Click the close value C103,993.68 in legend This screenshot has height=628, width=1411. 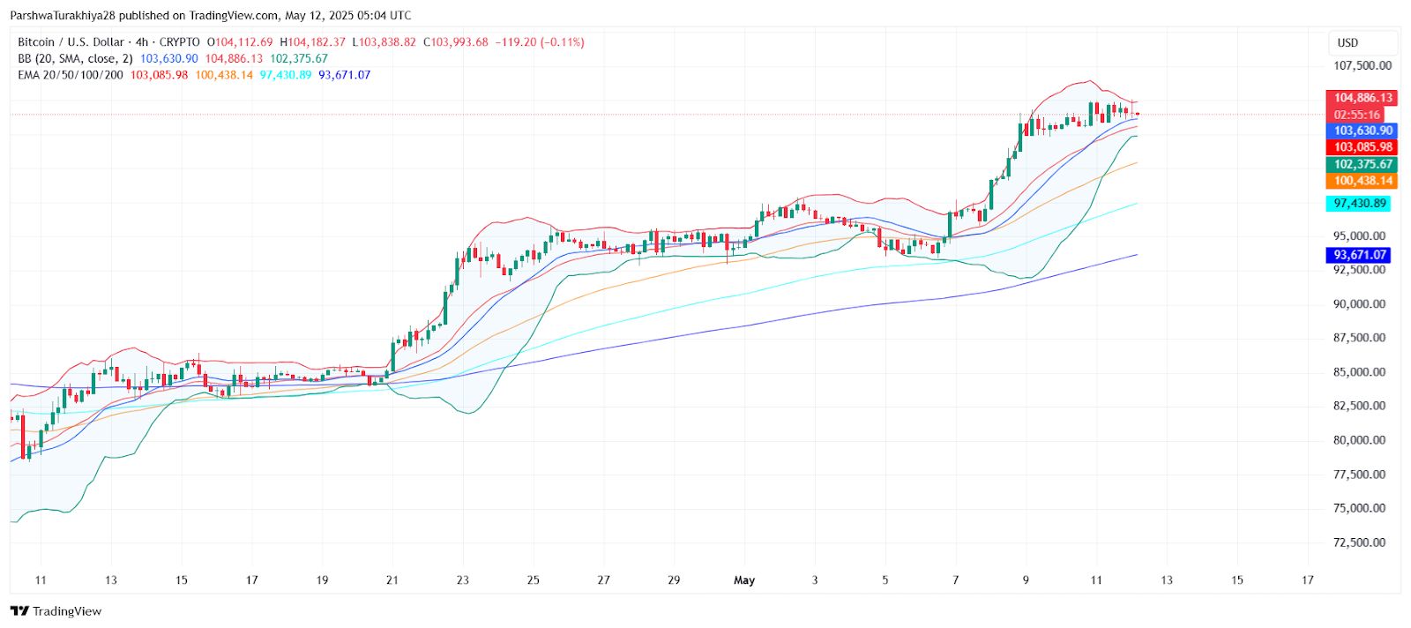click(455, 42)
